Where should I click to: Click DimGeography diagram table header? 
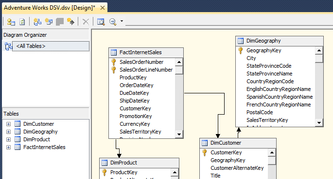[280, 41]
